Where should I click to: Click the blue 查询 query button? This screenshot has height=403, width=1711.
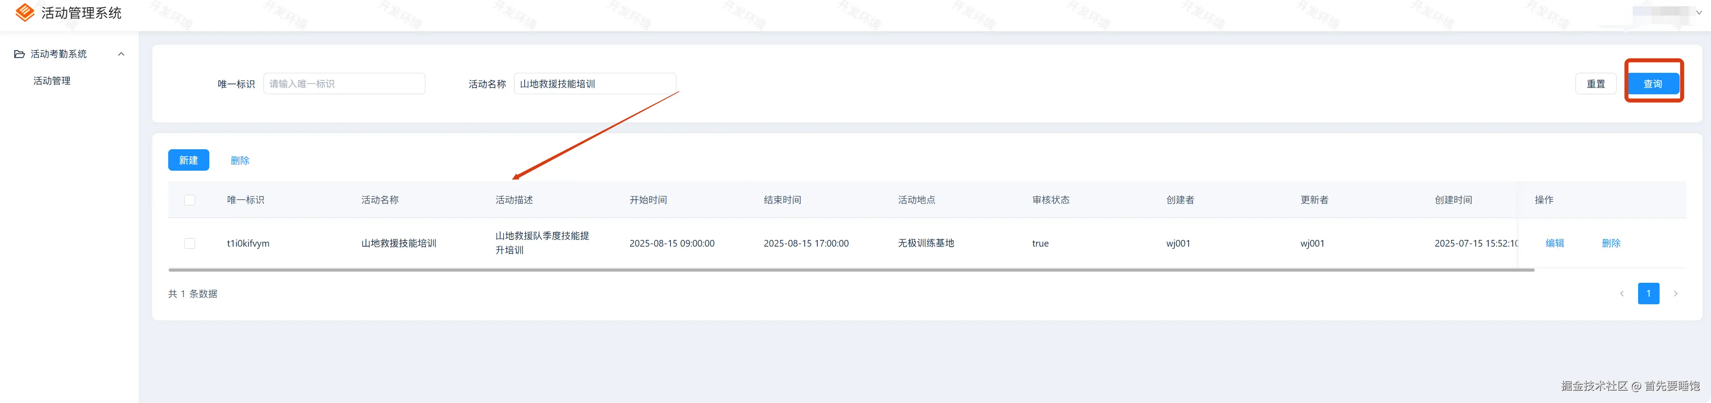pos(1652,84)
